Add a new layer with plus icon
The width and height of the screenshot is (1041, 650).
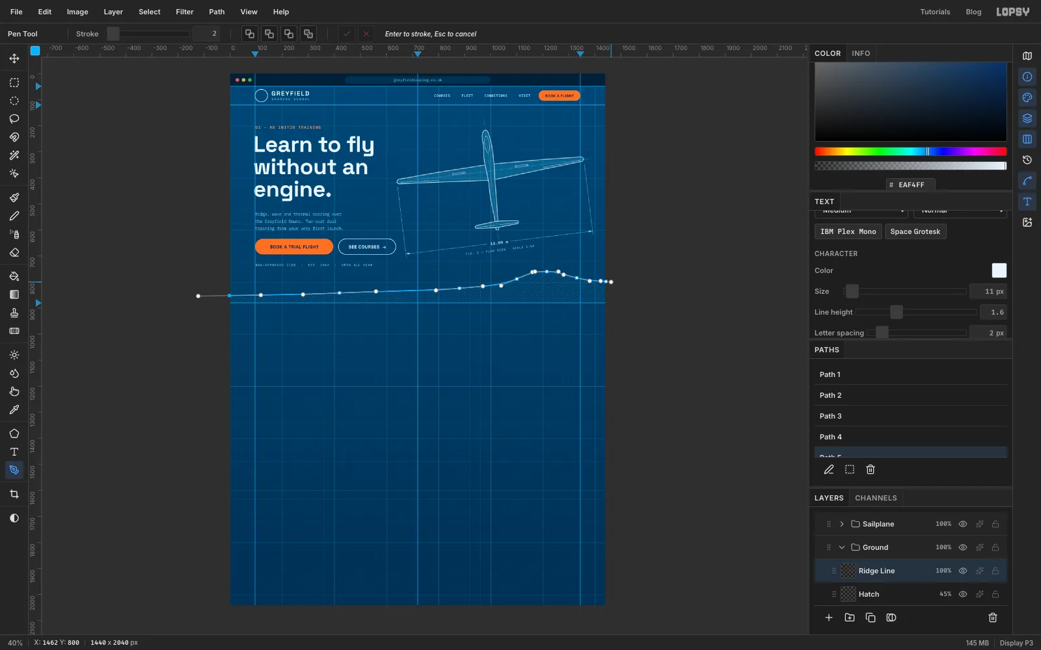829,617
